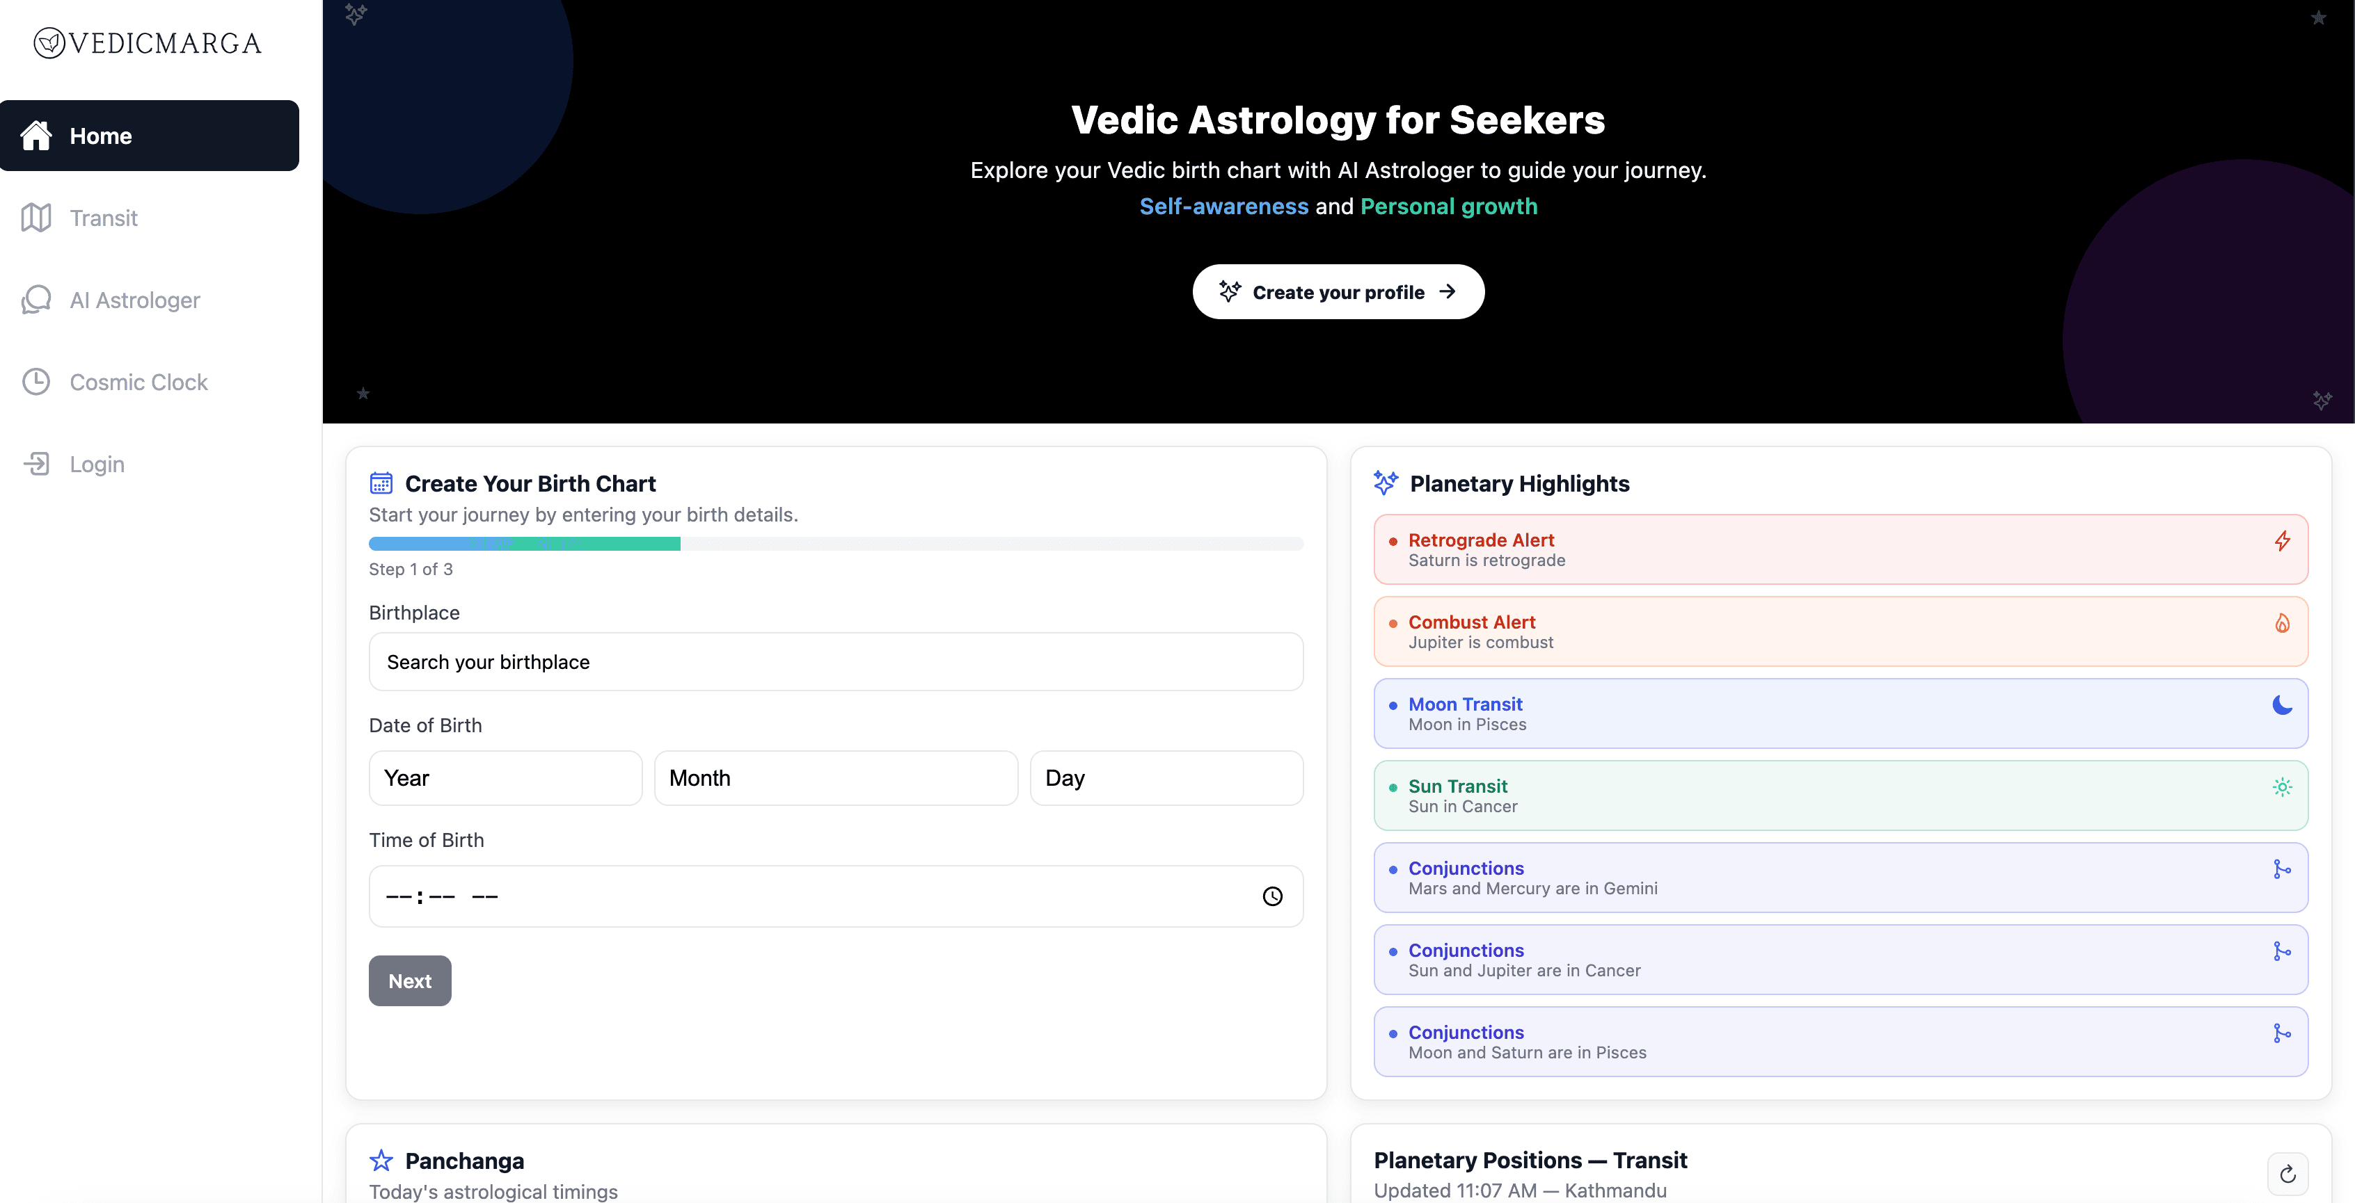Open the Day dropdown
The height and width of the screenshot is (1203, 2355).
(x=1166, y=778)
